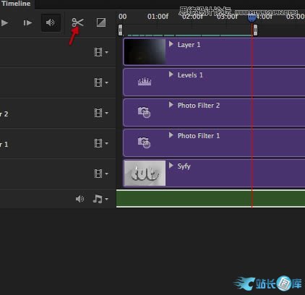This screenshot has height=295, width=305.
Task: Expand the Syfy clip triangle
Action: coord(171,166)
